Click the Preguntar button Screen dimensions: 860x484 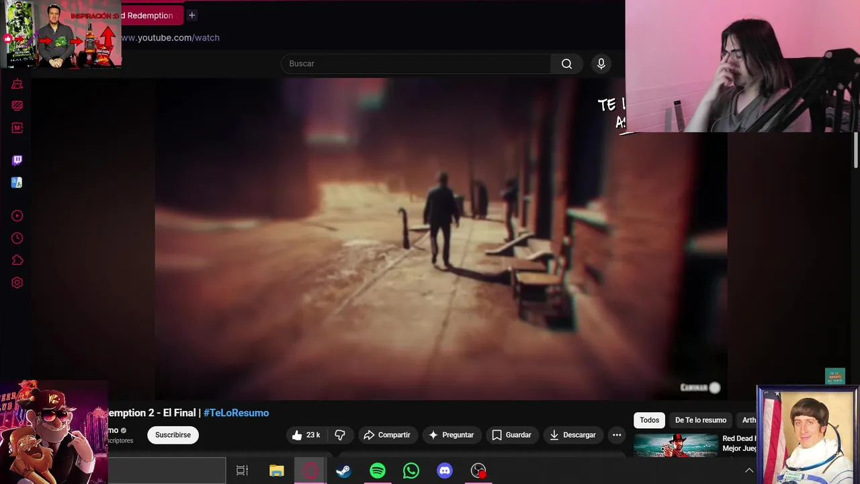451,435
